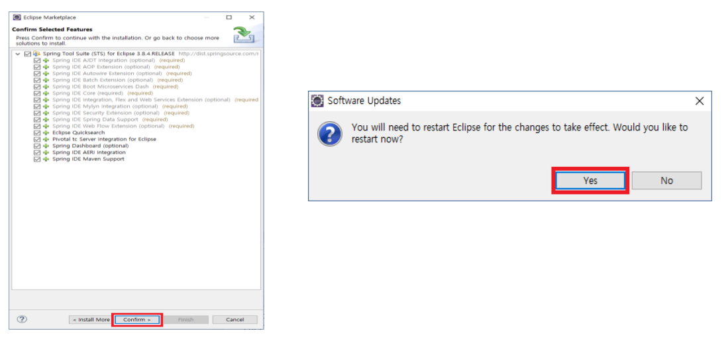Toggle the Spring IDE Mylyn Integration checkbox

point(37,107)
